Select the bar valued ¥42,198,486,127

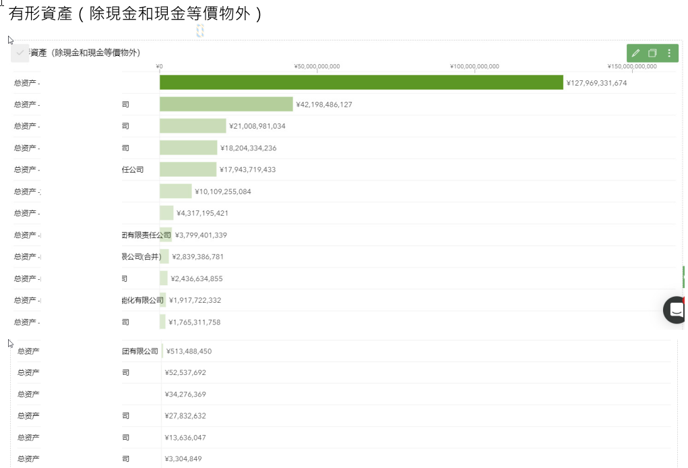click(x=226, y=104)
